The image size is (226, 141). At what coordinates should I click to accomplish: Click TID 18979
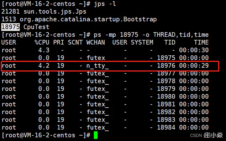pyautogui.click(x=166, y=89)
